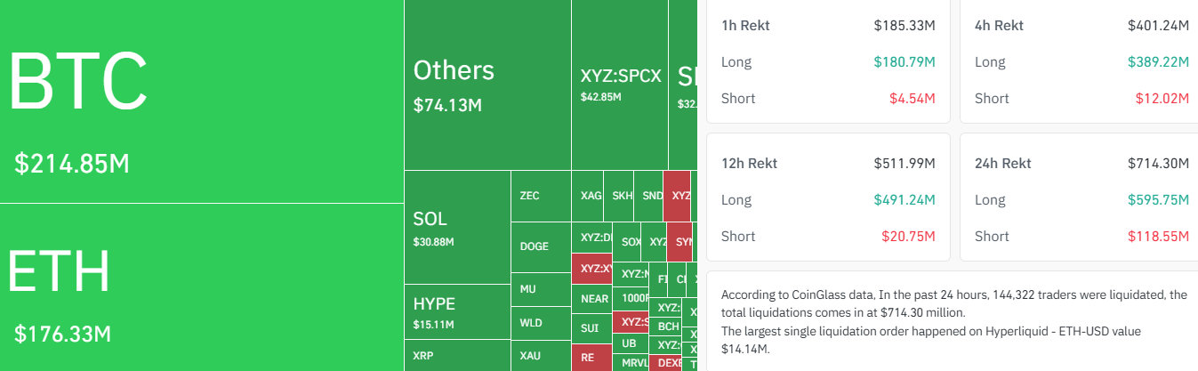Click the UB tile

pos(631,343)
